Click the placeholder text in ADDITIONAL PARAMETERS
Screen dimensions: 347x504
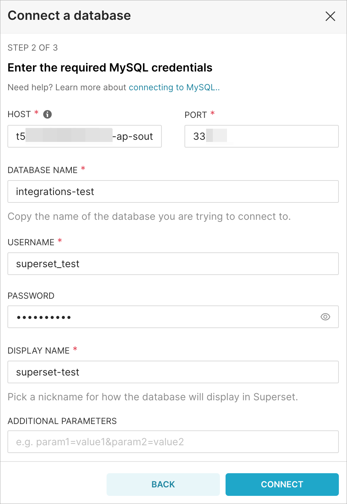click(x=100, y=441)
